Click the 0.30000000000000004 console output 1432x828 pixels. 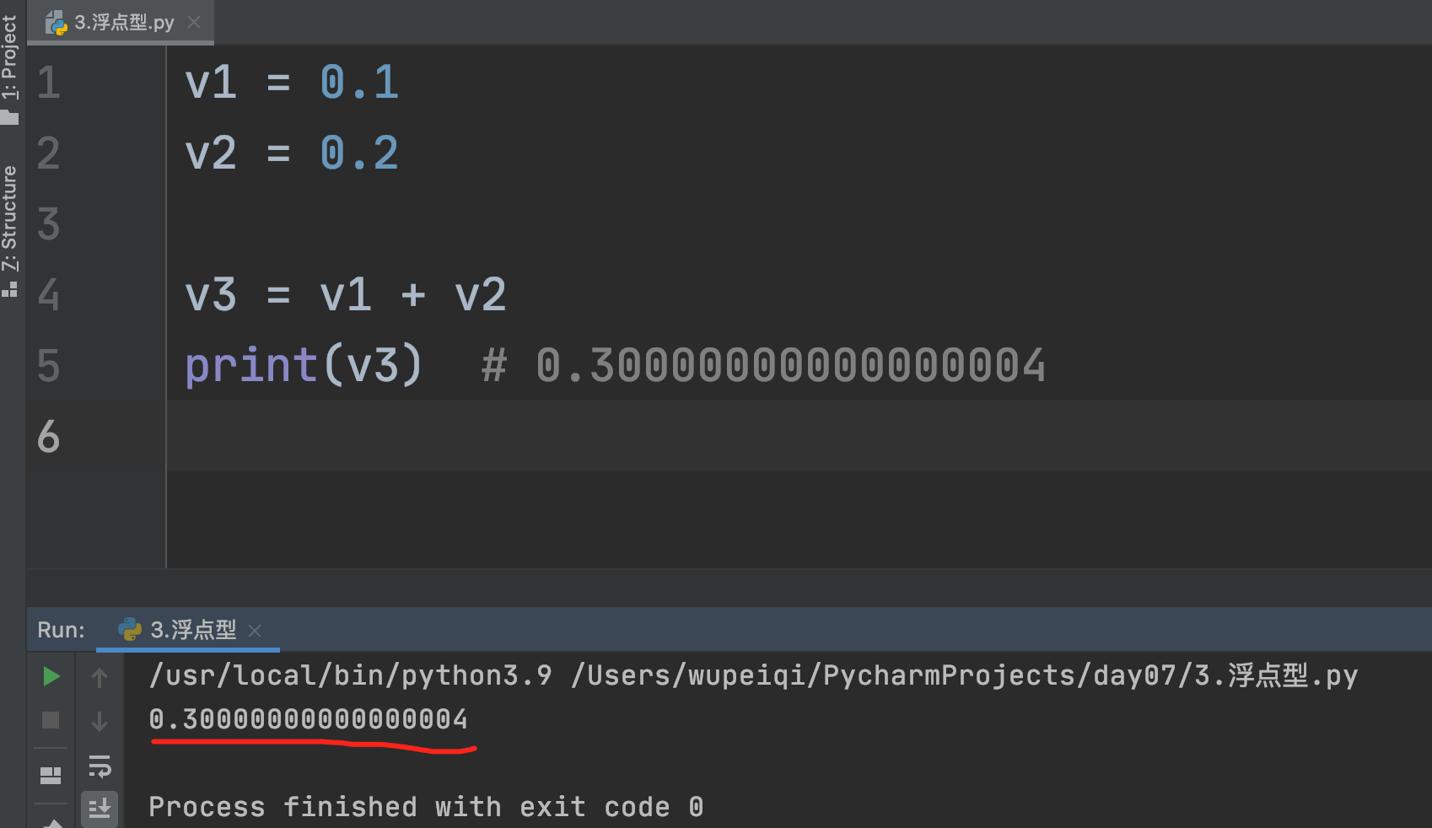(308, 719)
